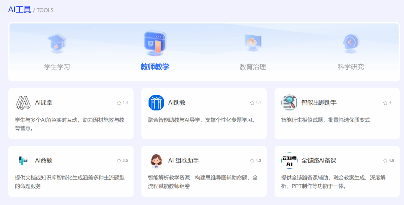Screen dimensions: 404x205
Task: Click the description 智能解析教学资源
Action: click(x=203, y=182)
